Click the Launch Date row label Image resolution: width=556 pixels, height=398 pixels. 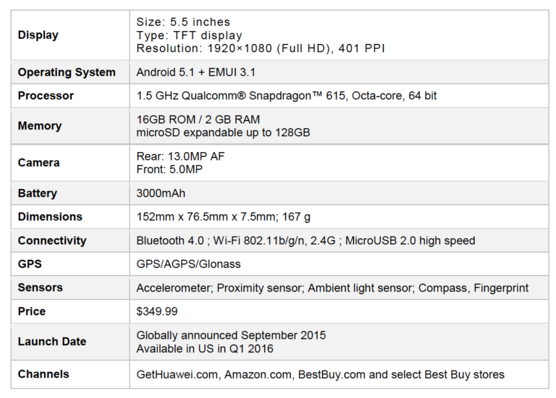(52, 342)
